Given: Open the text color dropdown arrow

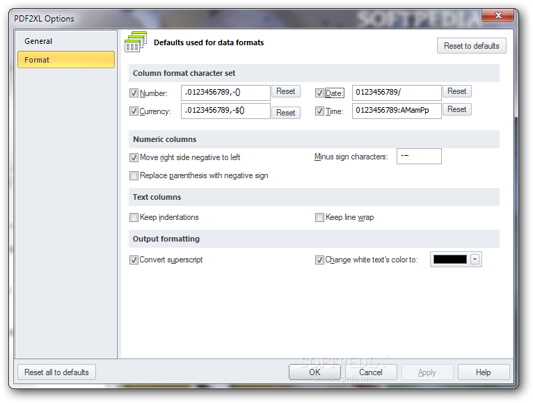Looking at the screenshot, I should point(475,259).
